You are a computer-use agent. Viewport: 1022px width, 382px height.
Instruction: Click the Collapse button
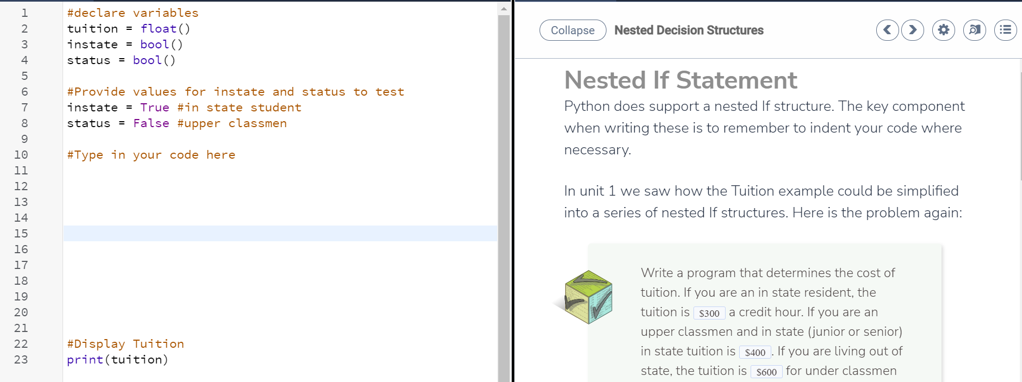(x=573, y=30)
